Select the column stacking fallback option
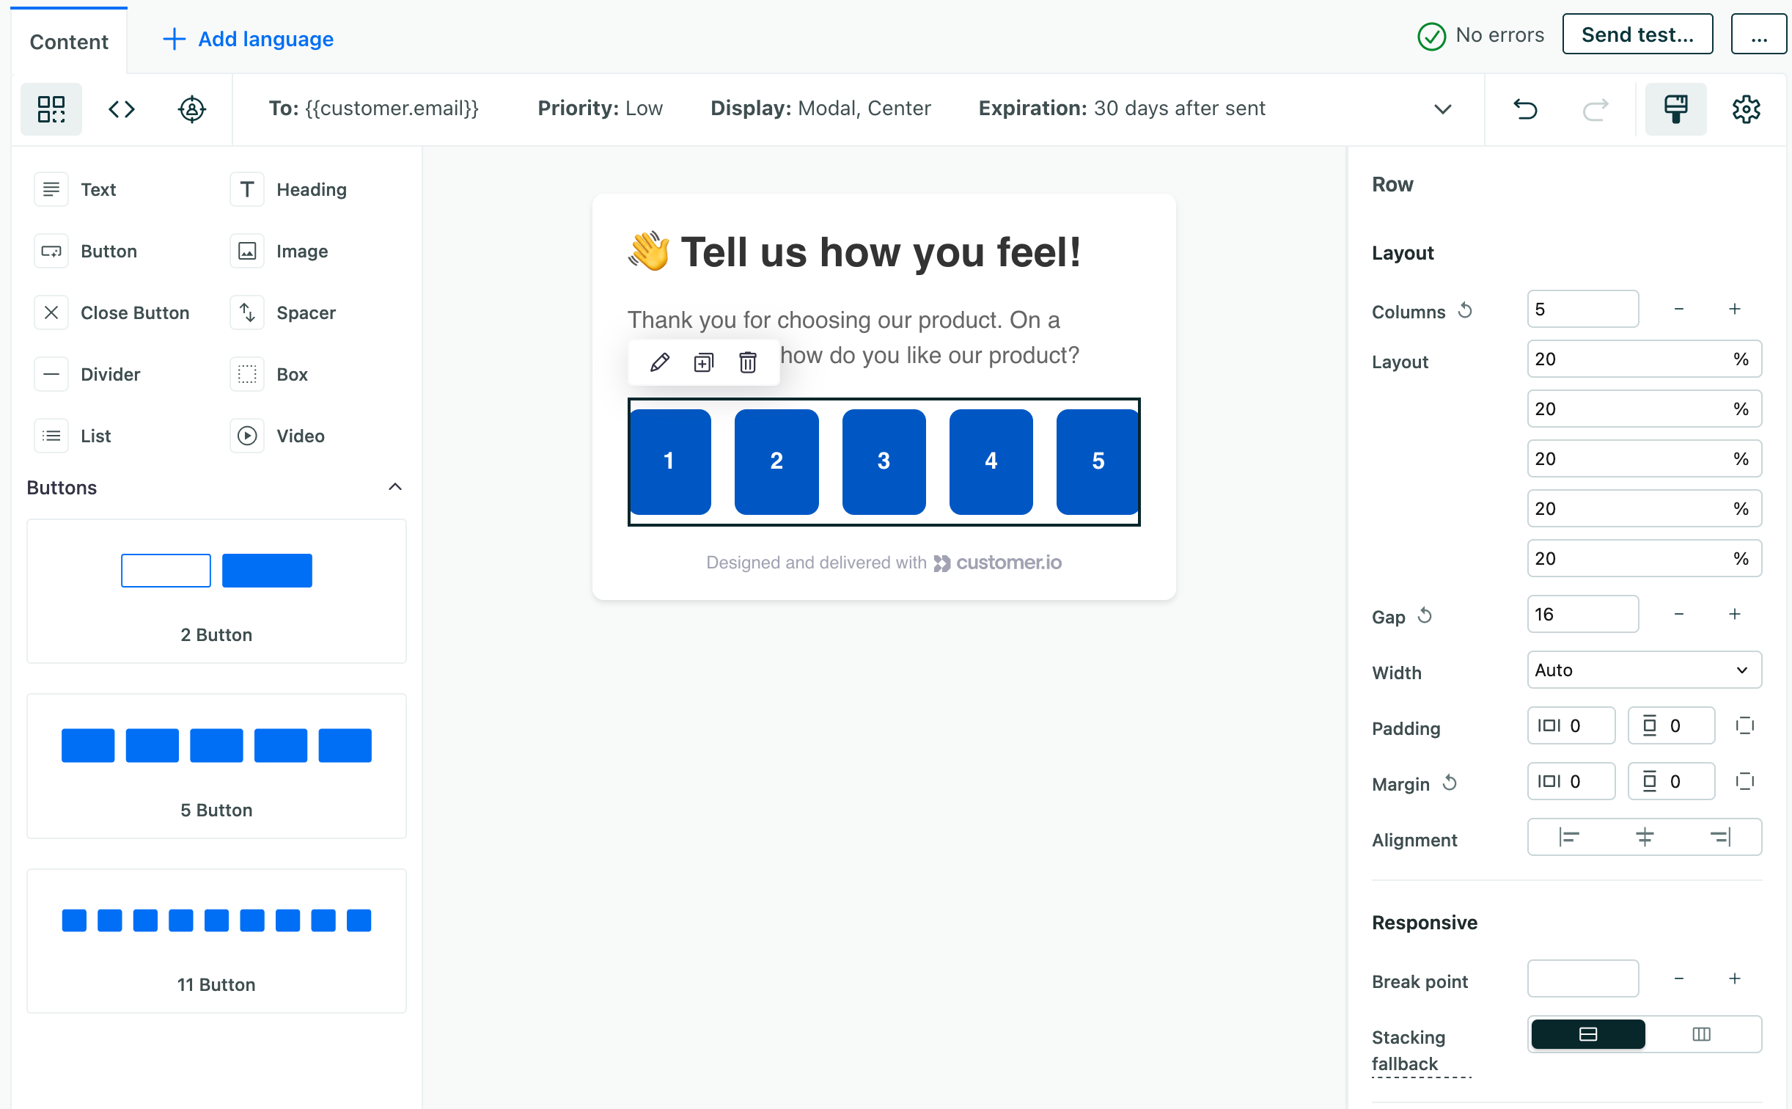This screenshot has height=1109, width=1792. 1701,1034
